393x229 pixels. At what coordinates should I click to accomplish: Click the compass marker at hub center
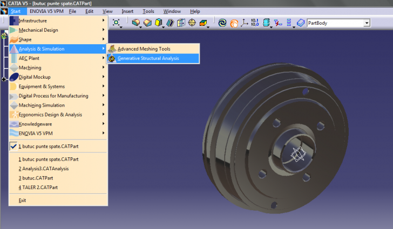tap(298, 154)
